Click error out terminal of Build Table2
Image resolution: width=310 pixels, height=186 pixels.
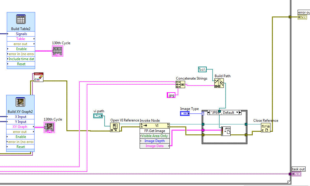click(x=21, y=44)
